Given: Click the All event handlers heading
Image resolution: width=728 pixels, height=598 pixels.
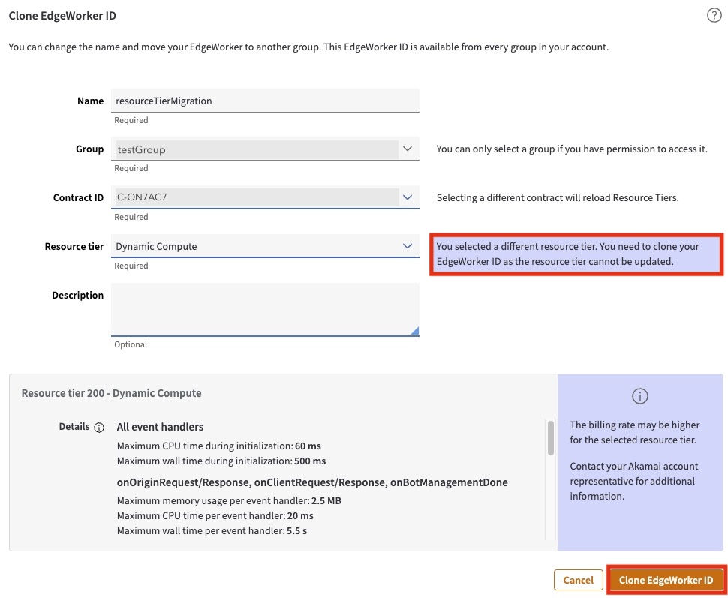Looking at the screenshot, I should point(160,427).
